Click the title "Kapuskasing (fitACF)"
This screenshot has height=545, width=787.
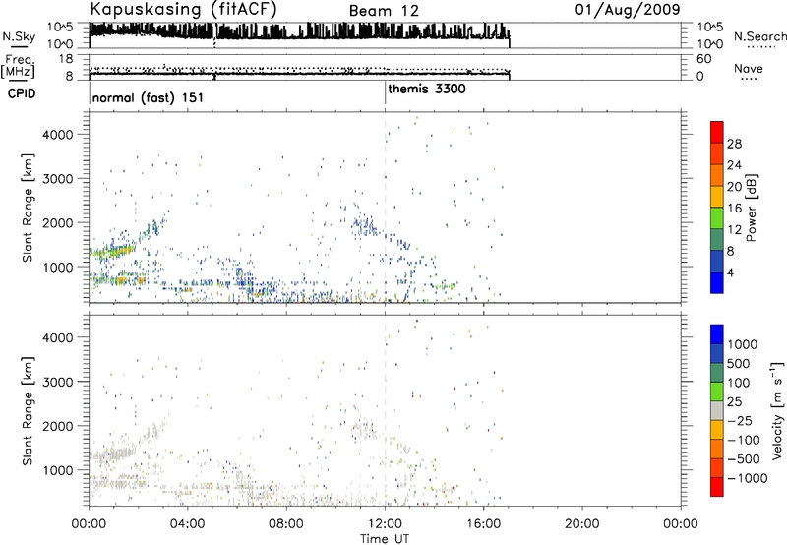coord(183,9)
